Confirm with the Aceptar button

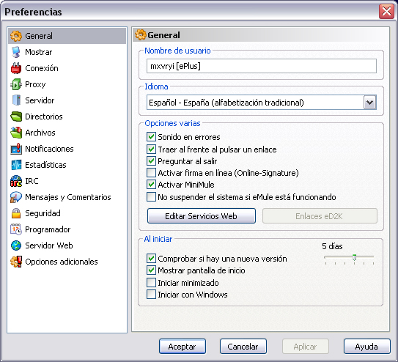click(183, 347)
